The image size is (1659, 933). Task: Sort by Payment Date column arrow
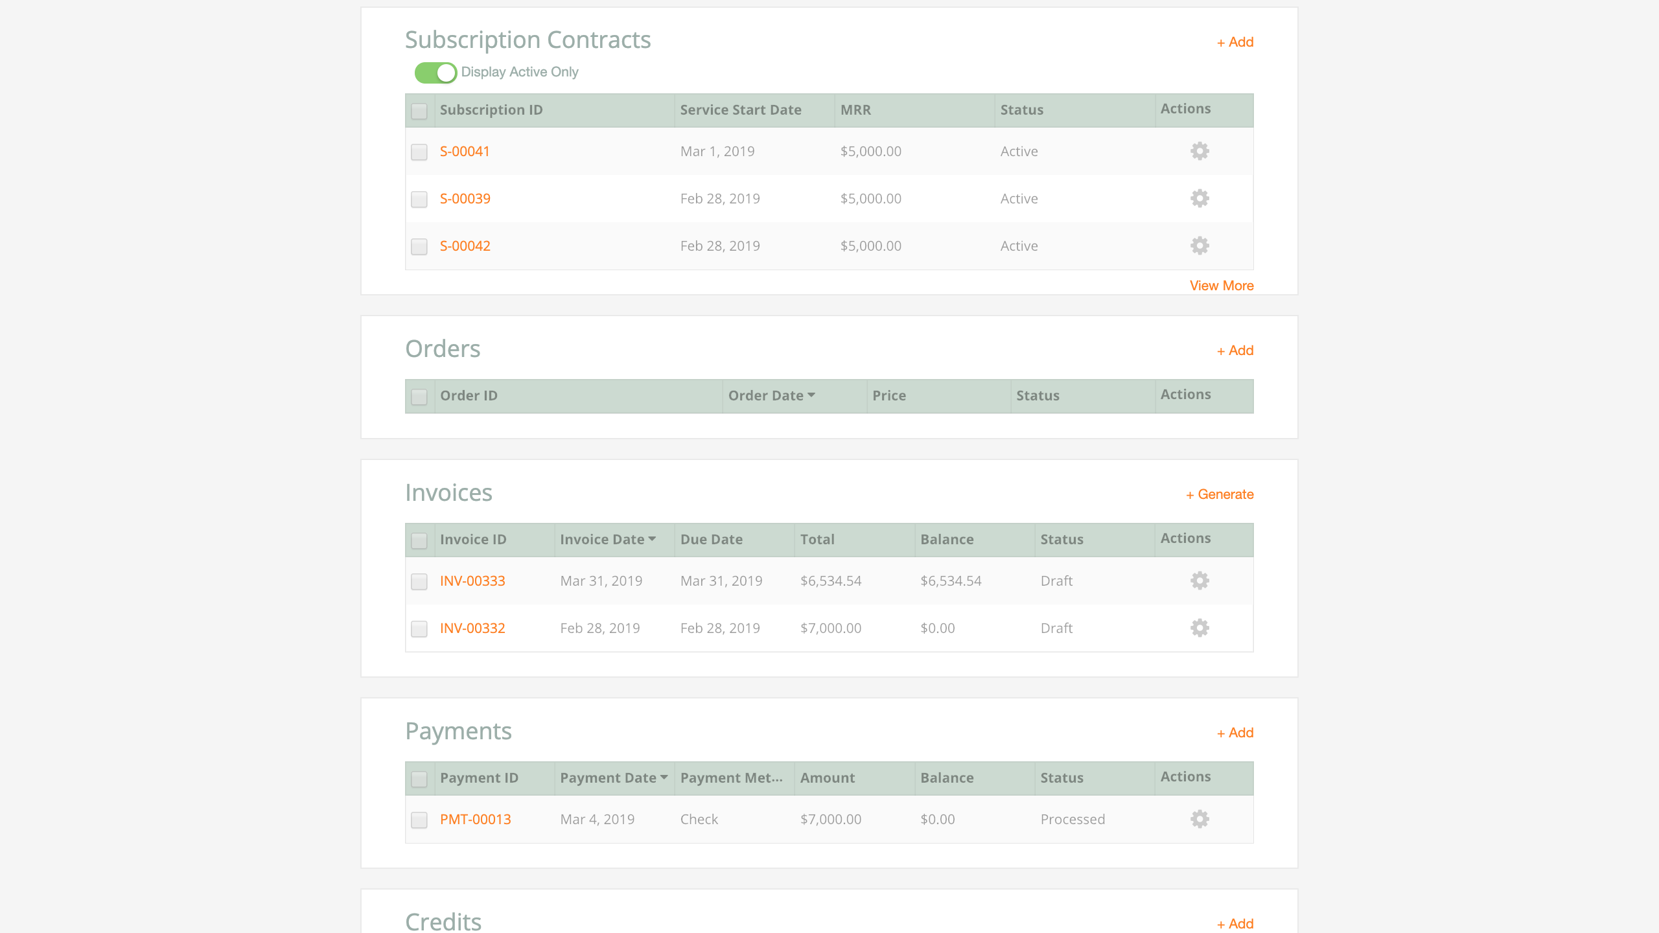point(664,777)
